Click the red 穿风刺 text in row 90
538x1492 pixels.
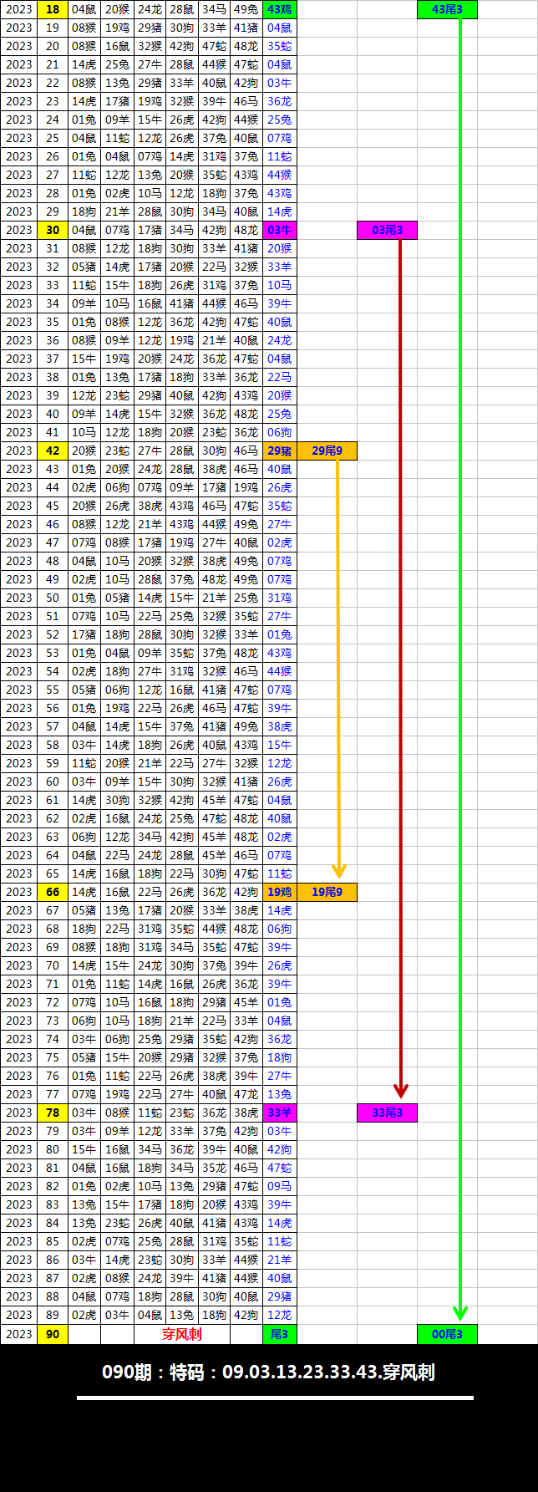click(x=181, y=1334)
